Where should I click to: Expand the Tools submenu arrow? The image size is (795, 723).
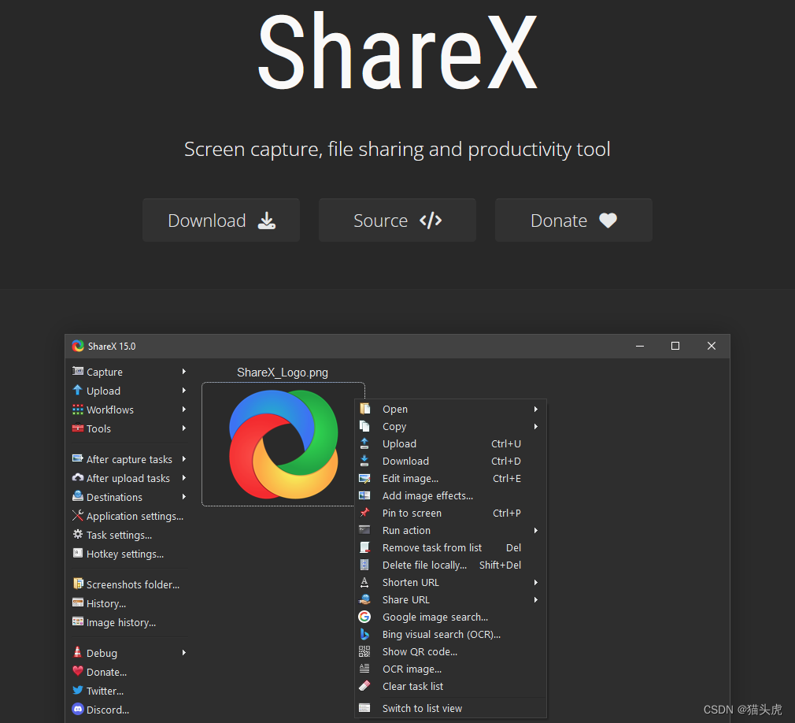pyautogui.click(x=184, y=428)
